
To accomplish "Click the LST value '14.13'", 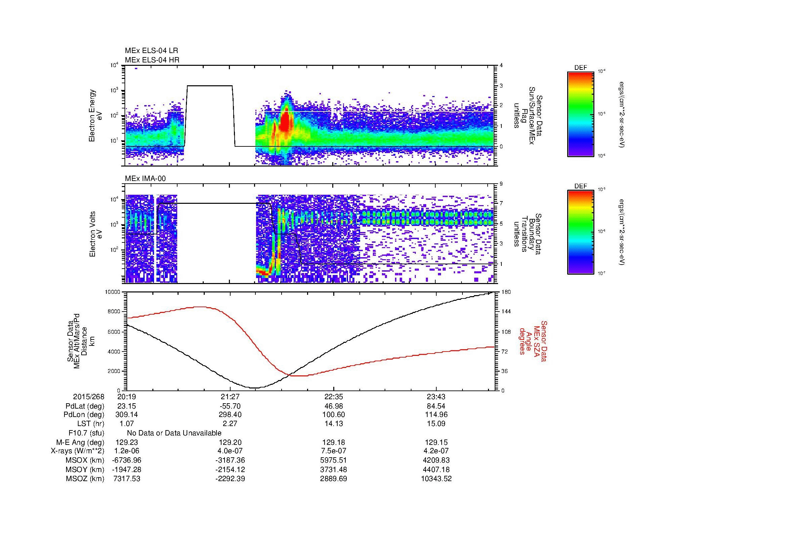I will click(334, 424).
